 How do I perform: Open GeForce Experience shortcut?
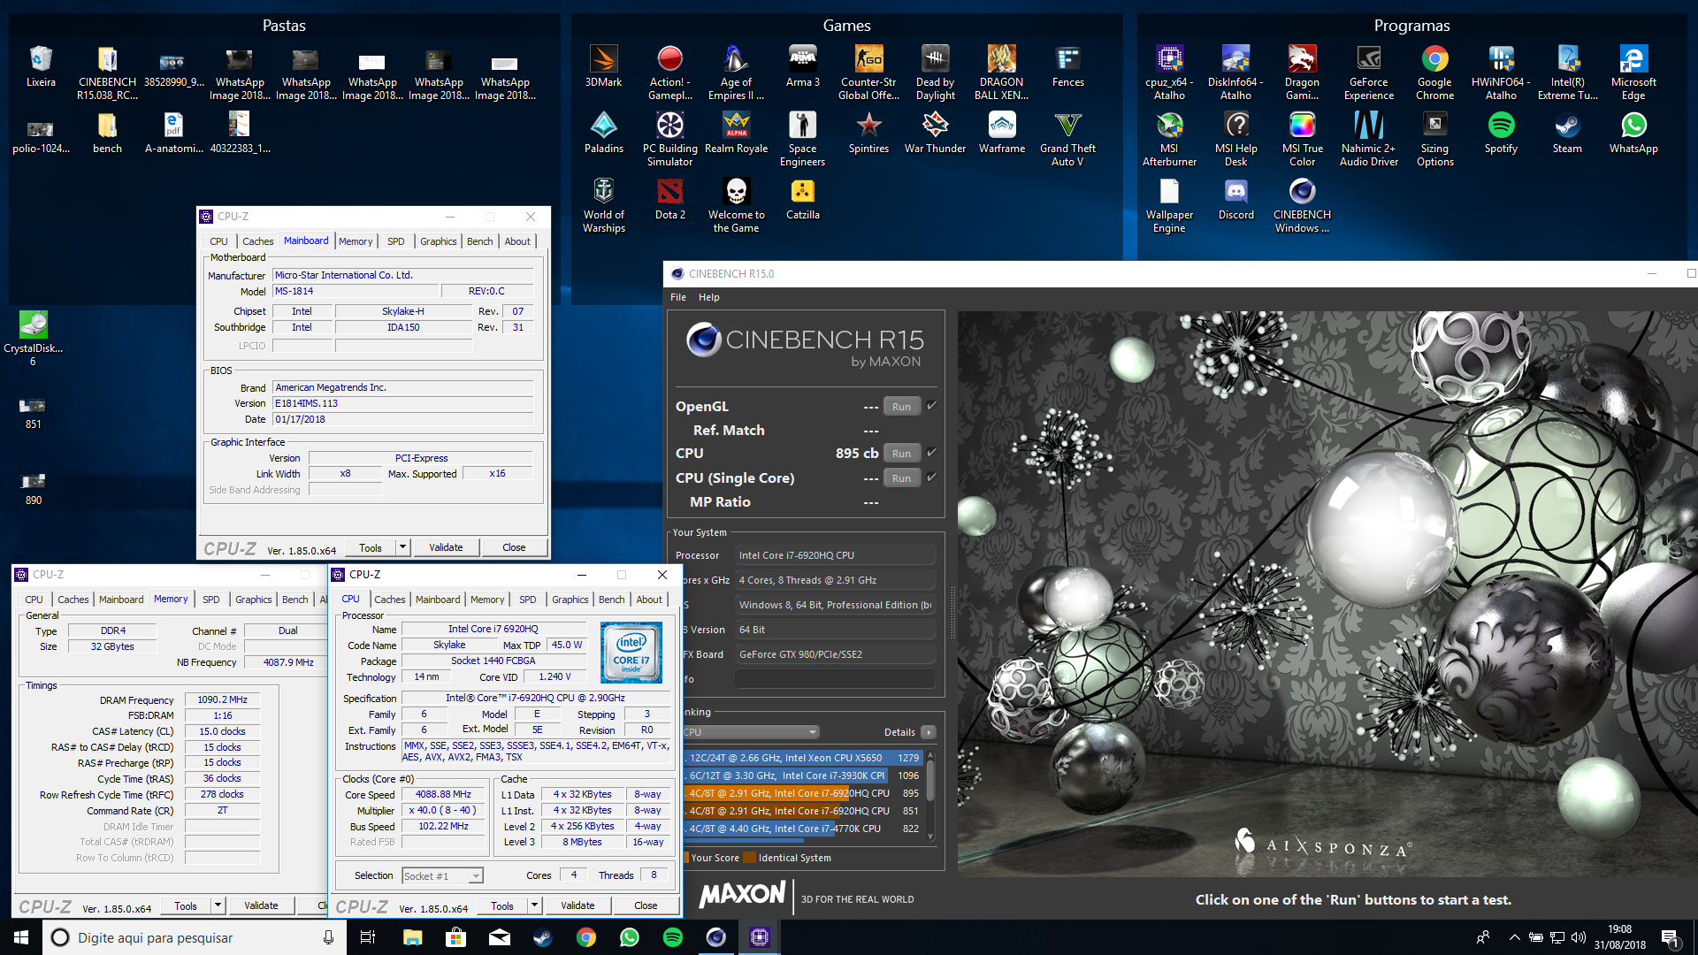point(1368,73)
